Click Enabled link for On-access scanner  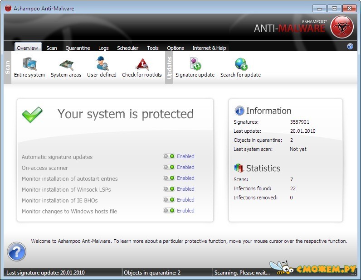[185, 167]
